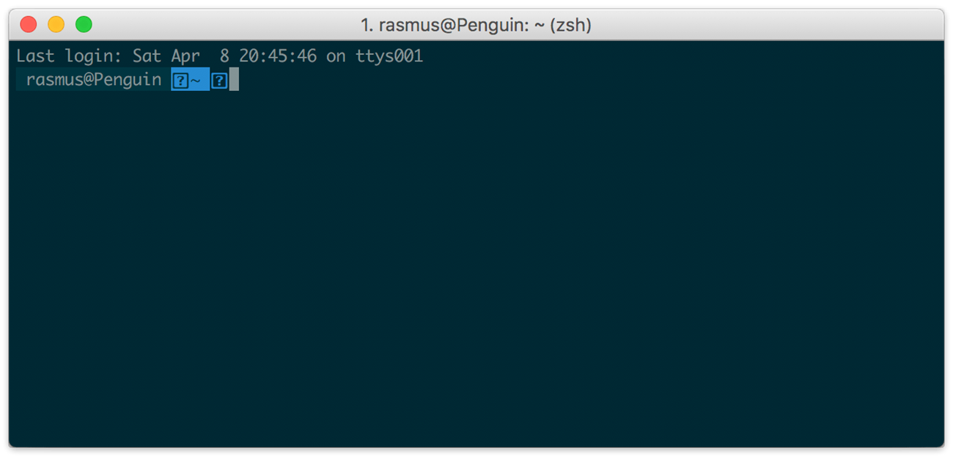The height and width of the screenshot is (456, 953).
Task: Click the tab number 1. in the title
Action: tap(367, 26)
